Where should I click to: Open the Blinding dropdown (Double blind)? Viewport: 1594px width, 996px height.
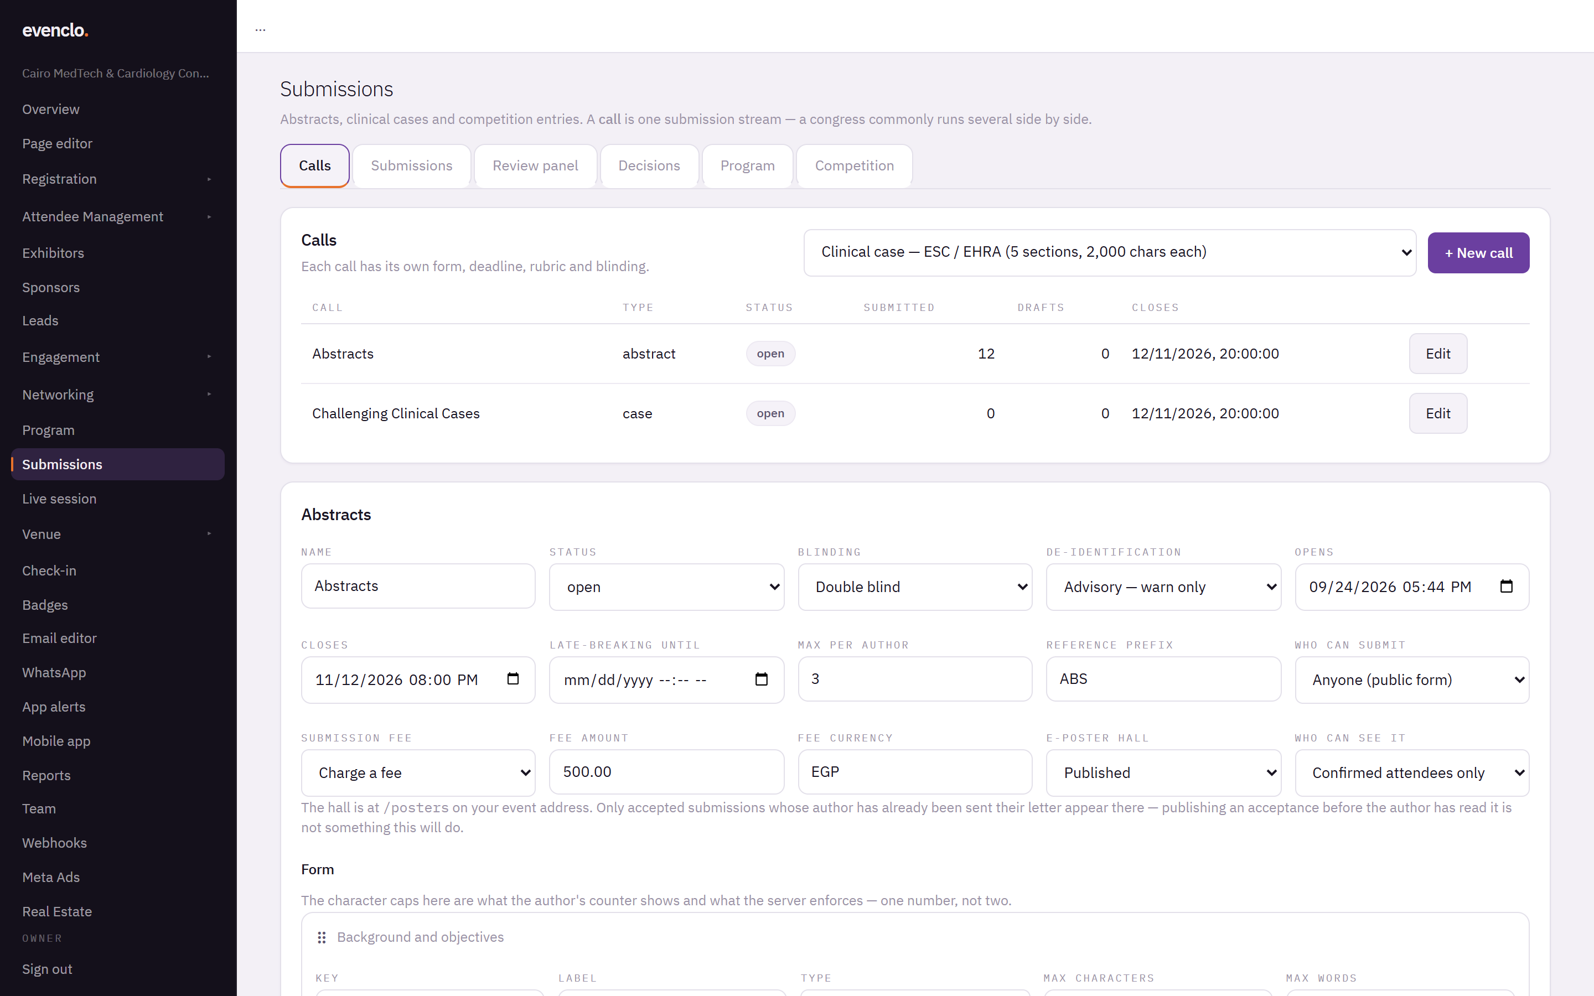pos(915,587)
